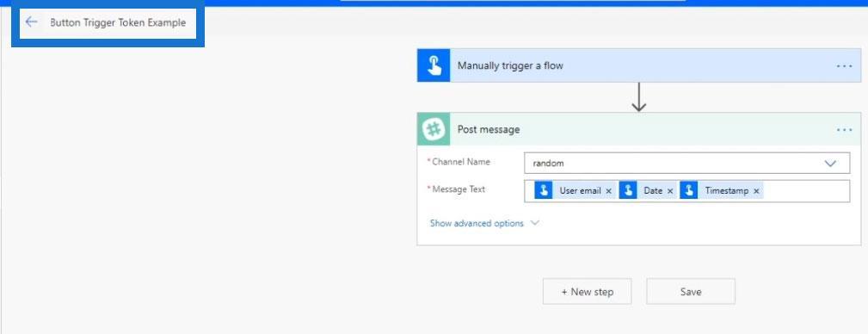Click the User email token trigger icon
This screenshot has width=868, height=334.
coord(544,190)
